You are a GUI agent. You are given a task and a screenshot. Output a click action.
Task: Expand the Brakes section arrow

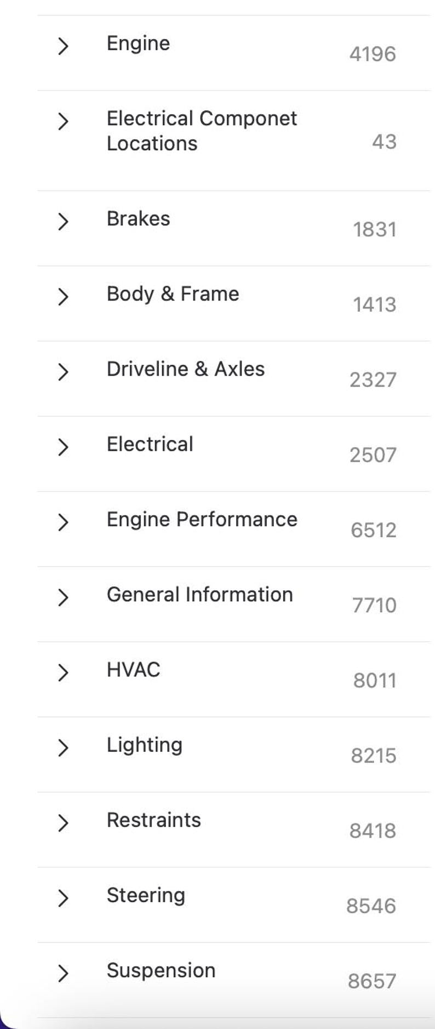pos(63,221)
